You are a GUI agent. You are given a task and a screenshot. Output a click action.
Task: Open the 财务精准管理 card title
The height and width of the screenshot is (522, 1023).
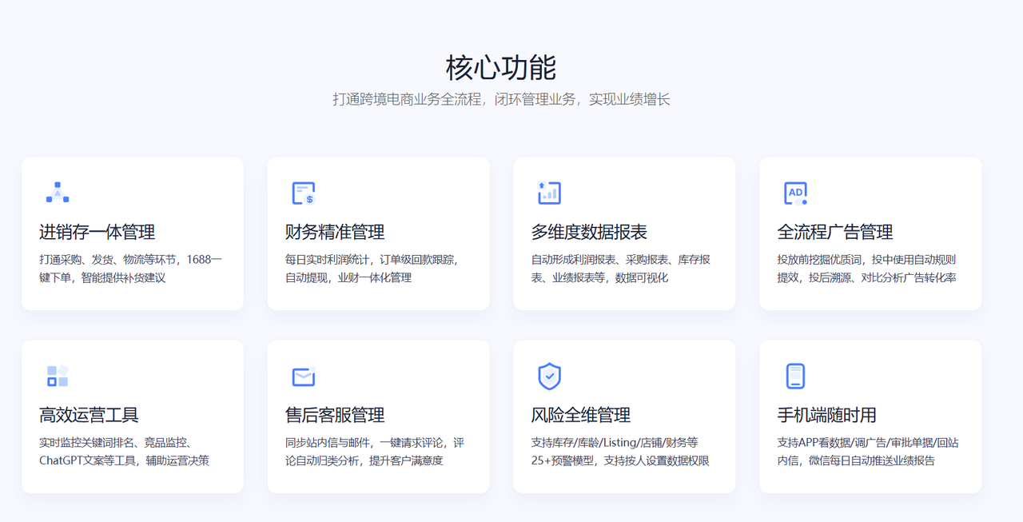(x=335, y=233)
